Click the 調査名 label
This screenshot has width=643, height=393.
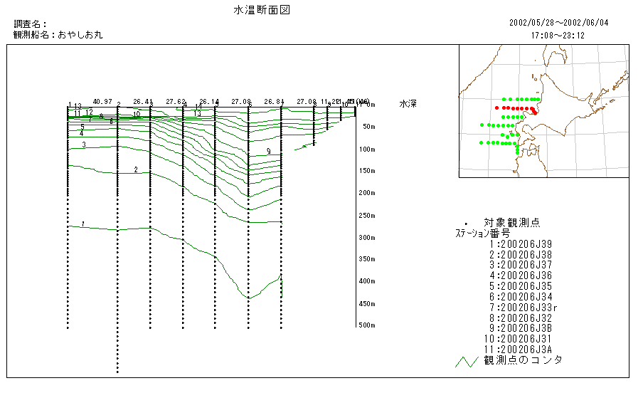click(30, 24)
